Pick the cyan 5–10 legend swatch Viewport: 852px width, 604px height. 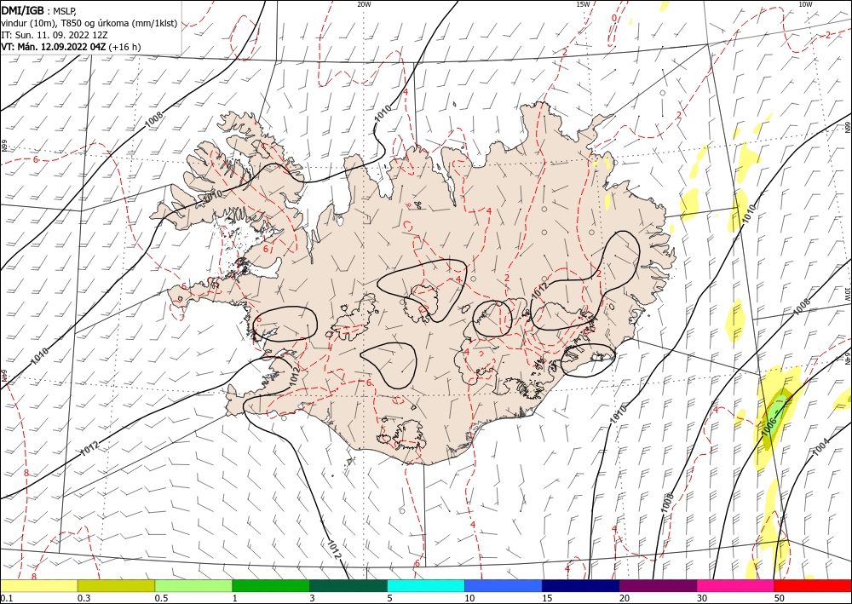tap(426, 585)
